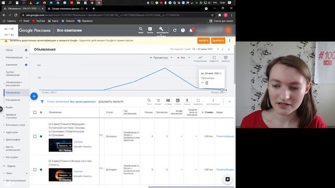Collapse the chart with the up chevron
The height and width of the screenshot is (188, 335).
pyautogui.click(x=229, y=102)
